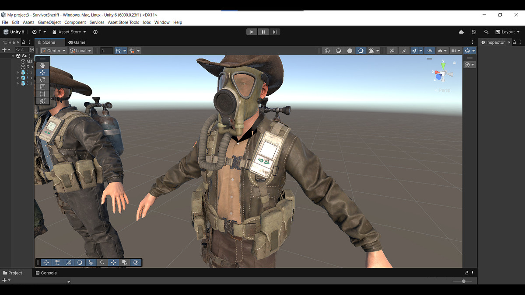Click the Tools overlay icon in bottom bar

[x=46, y=263]
